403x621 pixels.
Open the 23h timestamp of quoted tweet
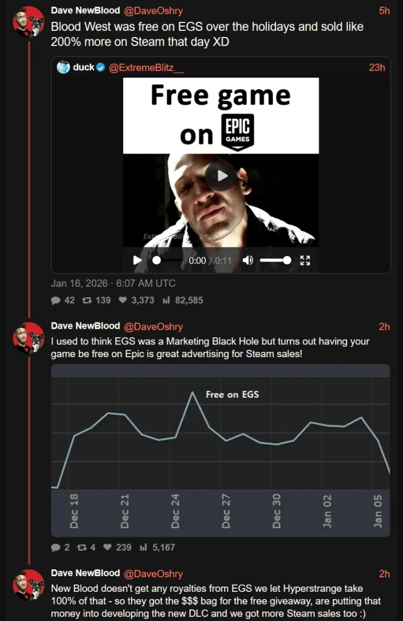coord(377,68)
